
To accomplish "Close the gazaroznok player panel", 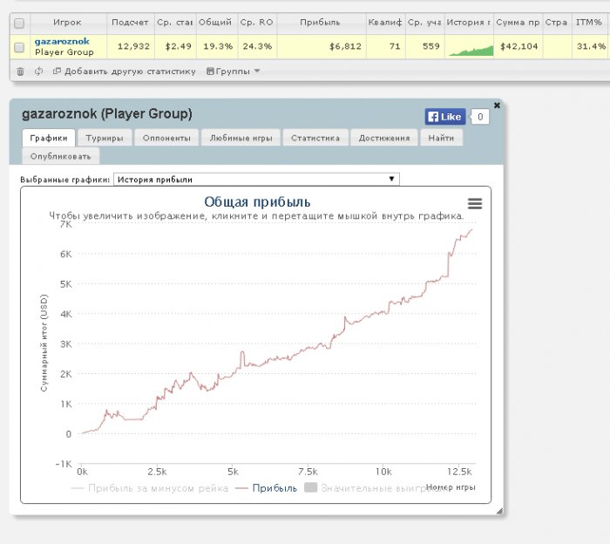I will (x=497, y=105).
